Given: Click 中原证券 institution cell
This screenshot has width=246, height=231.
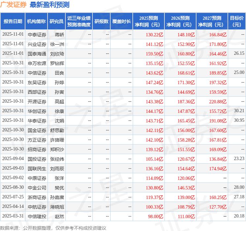Looking at the screenshot, I should point(37,178).
